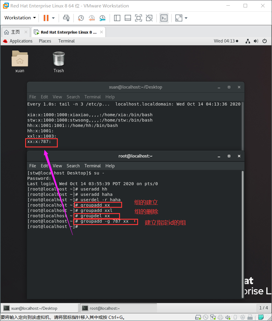The image size is (272, 321).
Task: Open the Places menu
Action: click(45, 41)
